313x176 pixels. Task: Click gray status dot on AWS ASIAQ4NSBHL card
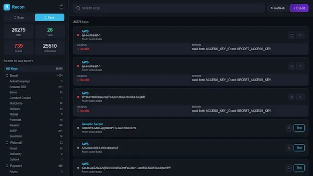(78, 148)
